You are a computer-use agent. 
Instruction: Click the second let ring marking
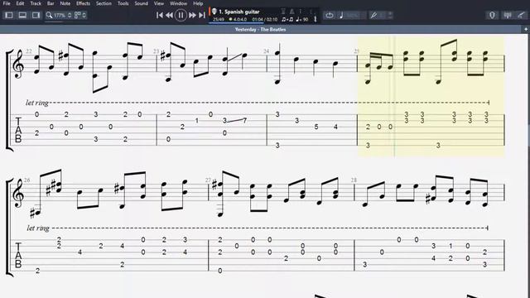[x=38, y=228]
